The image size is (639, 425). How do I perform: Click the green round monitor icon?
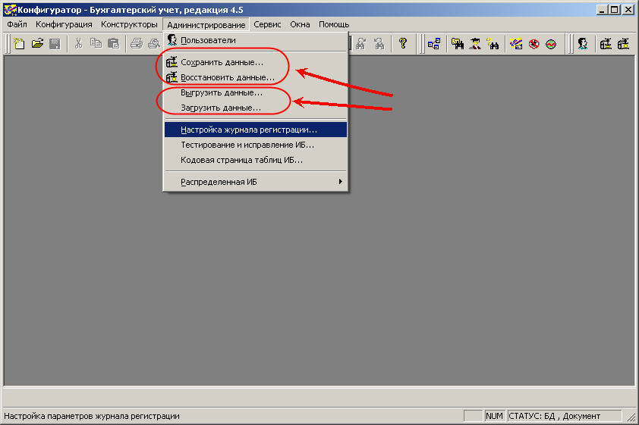pos(551,43)
